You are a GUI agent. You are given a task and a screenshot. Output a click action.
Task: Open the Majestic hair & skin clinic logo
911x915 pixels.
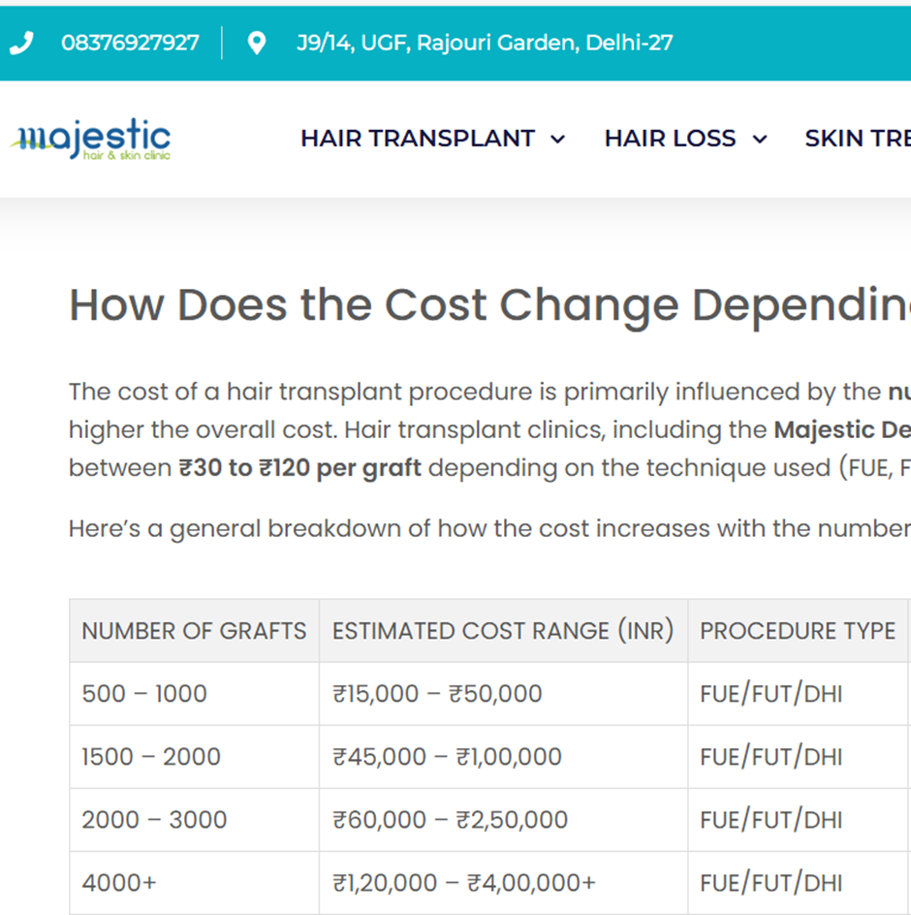pos(91,140)
